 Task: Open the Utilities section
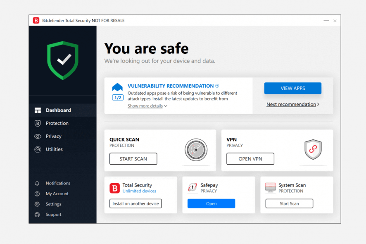[x=62, y=149]
